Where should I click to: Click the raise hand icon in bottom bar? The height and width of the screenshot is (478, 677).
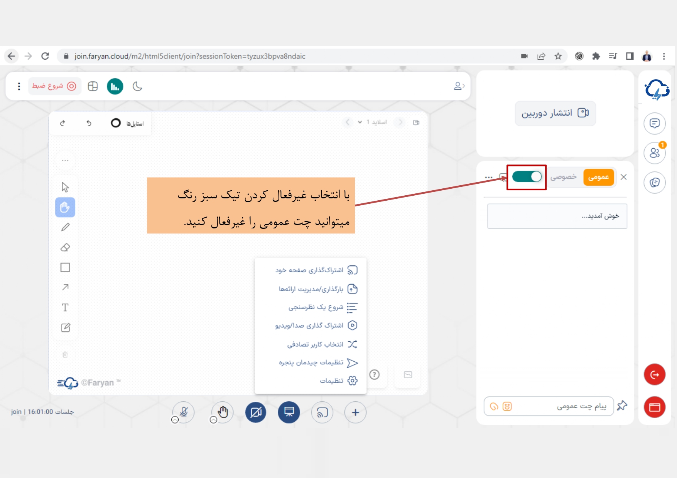coord(222,412)
